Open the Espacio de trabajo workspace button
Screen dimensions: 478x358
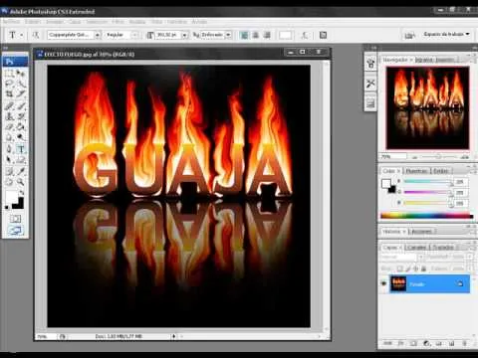click(447, 34)
